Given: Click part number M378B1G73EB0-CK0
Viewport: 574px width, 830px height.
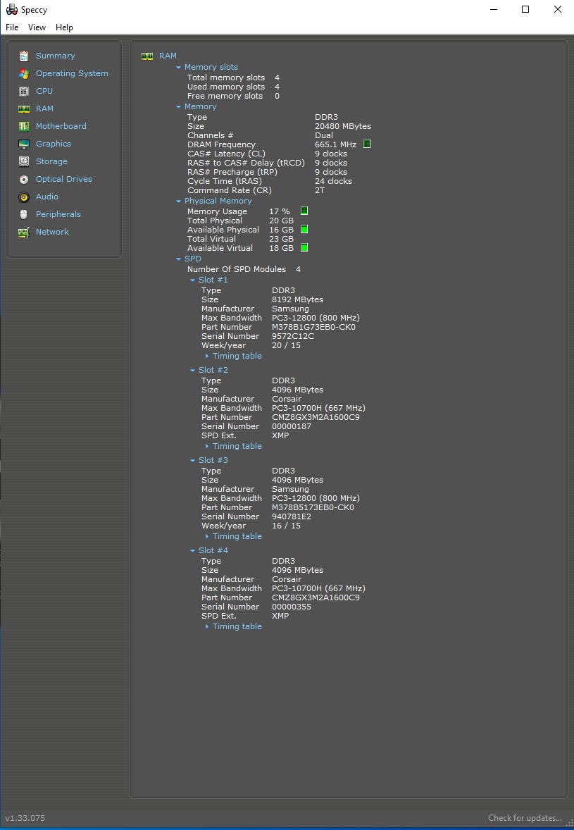Looking at the screenshot, I should point(313,327).
